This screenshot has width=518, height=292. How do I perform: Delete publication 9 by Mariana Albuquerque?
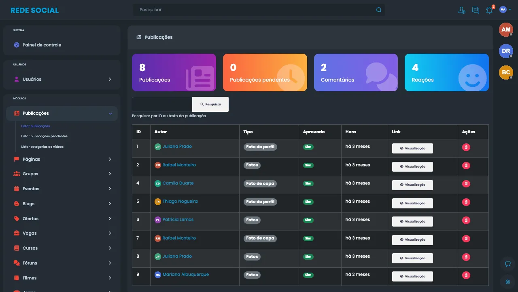pyautogui.click(x=466, y=275)
